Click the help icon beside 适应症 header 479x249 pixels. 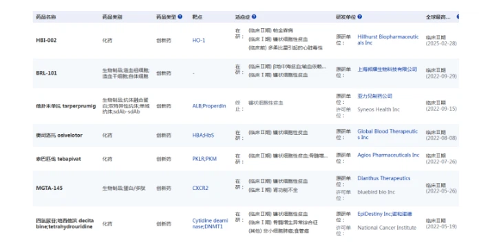click(254, 17)
